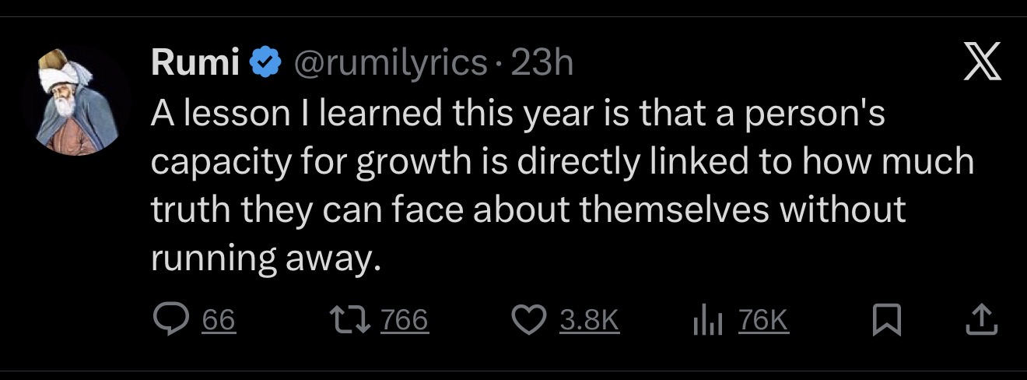The image size is (1027, 380).
Task: Open the 66 replies count
Action: (x=219, y=320)
